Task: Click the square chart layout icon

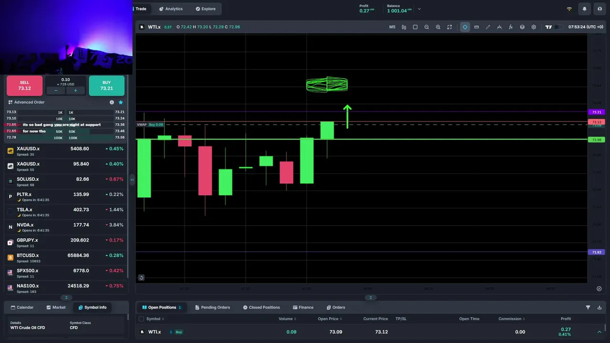Action: click(x=415, y=27)
